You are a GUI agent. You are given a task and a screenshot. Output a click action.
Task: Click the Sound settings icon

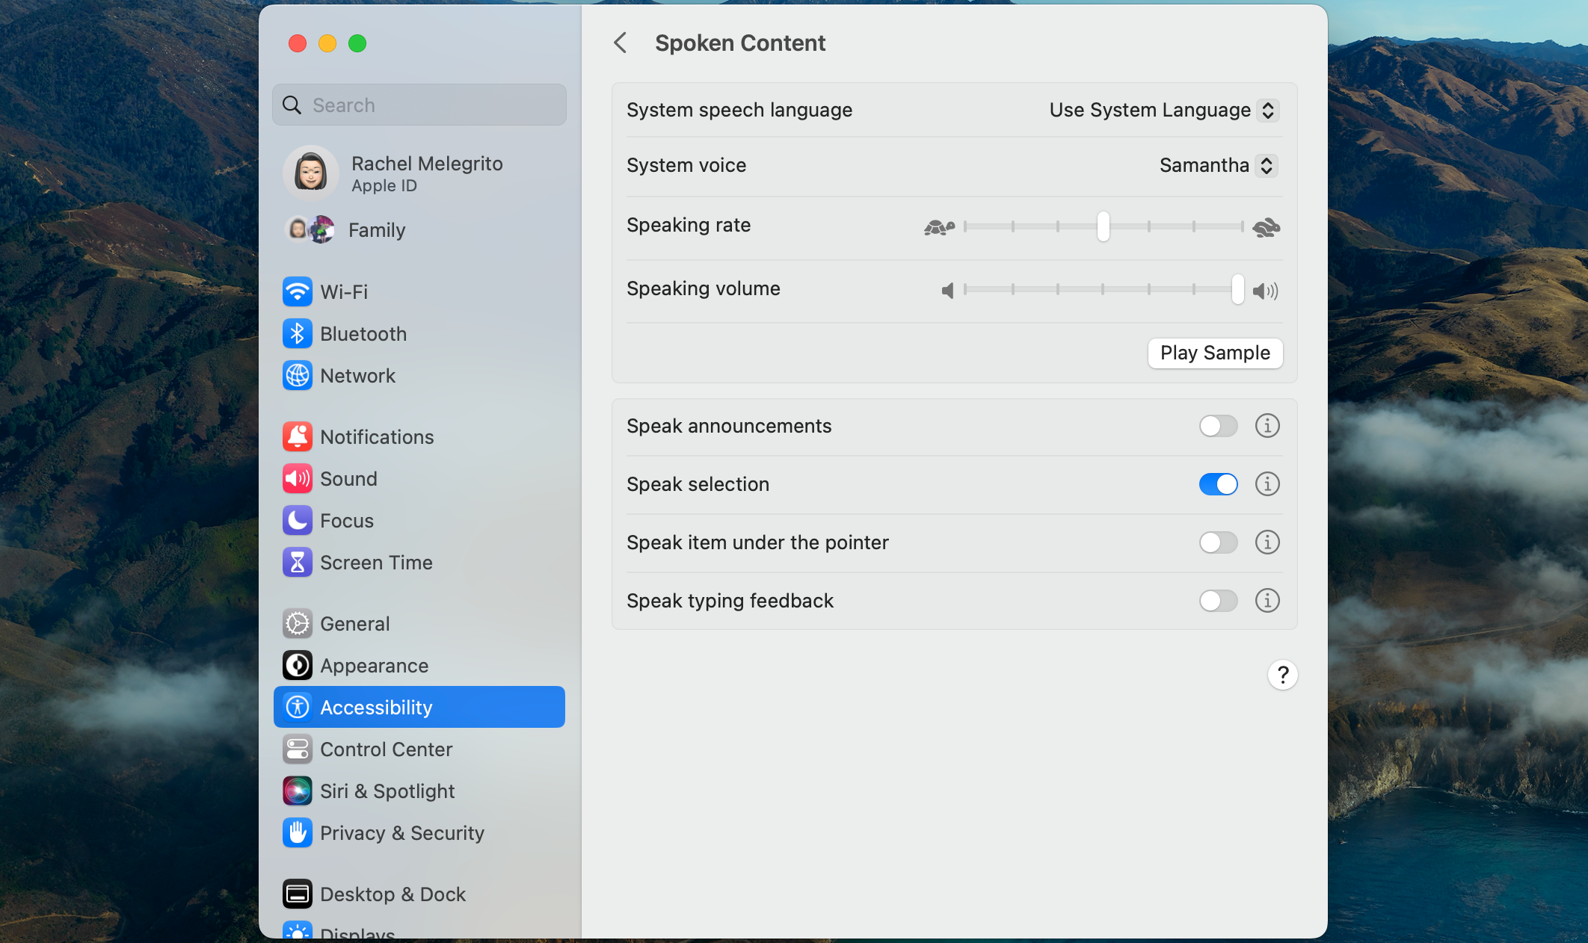click(297, 478)
